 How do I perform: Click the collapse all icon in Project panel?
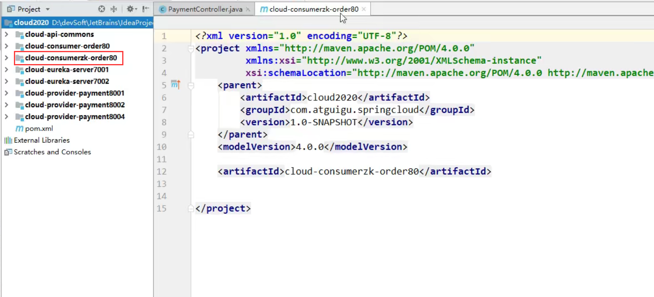tap(114, 9)
